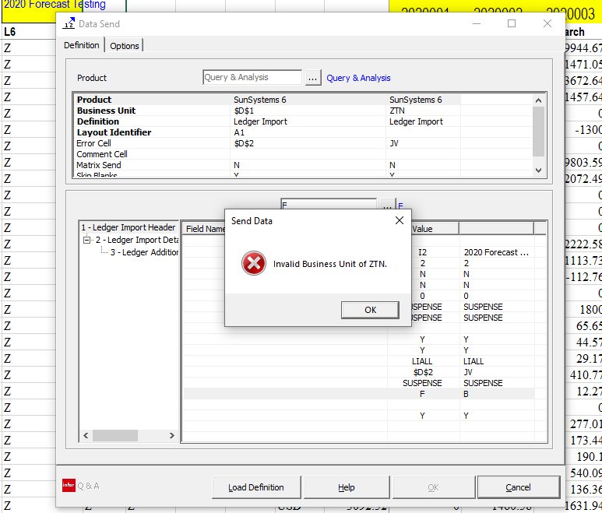
Task: Click the 2020 Forecast ... value cell
Action: (496, 252)
